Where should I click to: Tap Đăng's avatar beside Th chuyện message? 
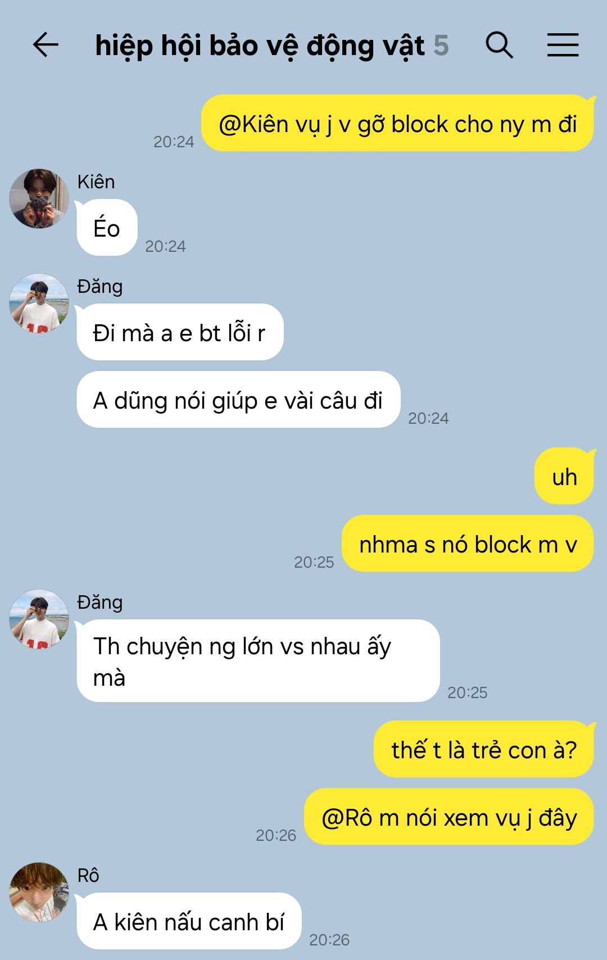coord(39,619)
